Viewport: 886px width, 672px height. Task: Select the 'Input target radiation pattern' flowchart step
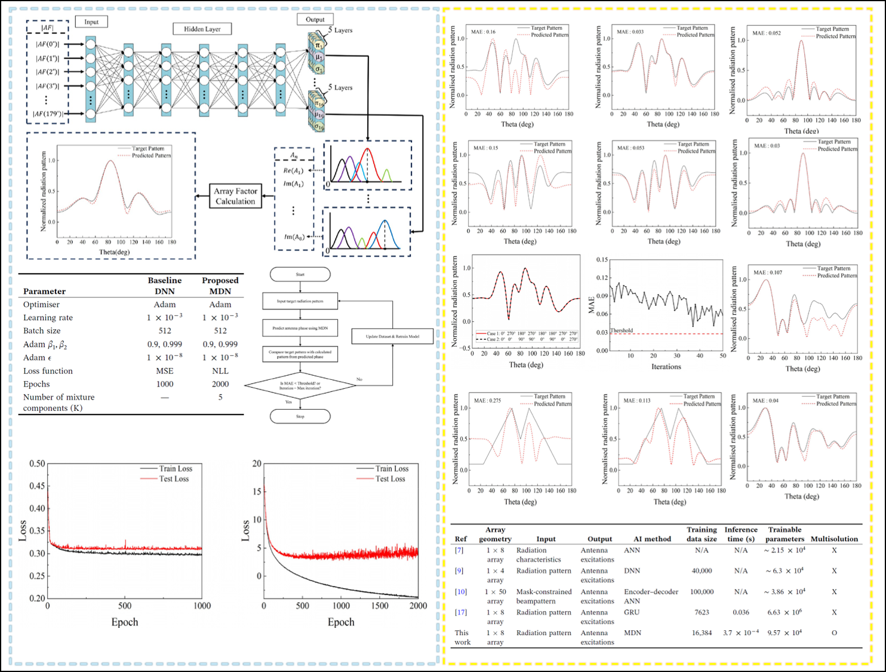300,301
